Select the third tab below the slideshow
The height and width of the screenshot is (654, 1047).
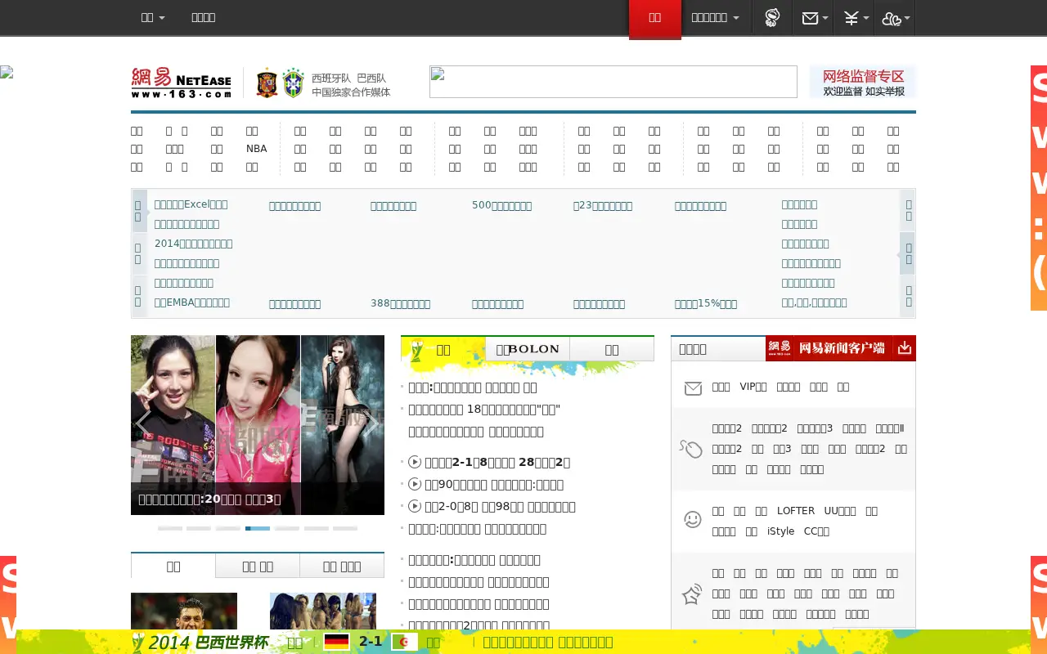[x=342, y=566]
